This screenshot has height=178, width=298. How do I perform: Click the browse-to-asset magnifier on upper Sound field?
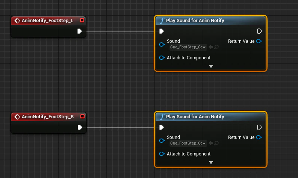216,47
